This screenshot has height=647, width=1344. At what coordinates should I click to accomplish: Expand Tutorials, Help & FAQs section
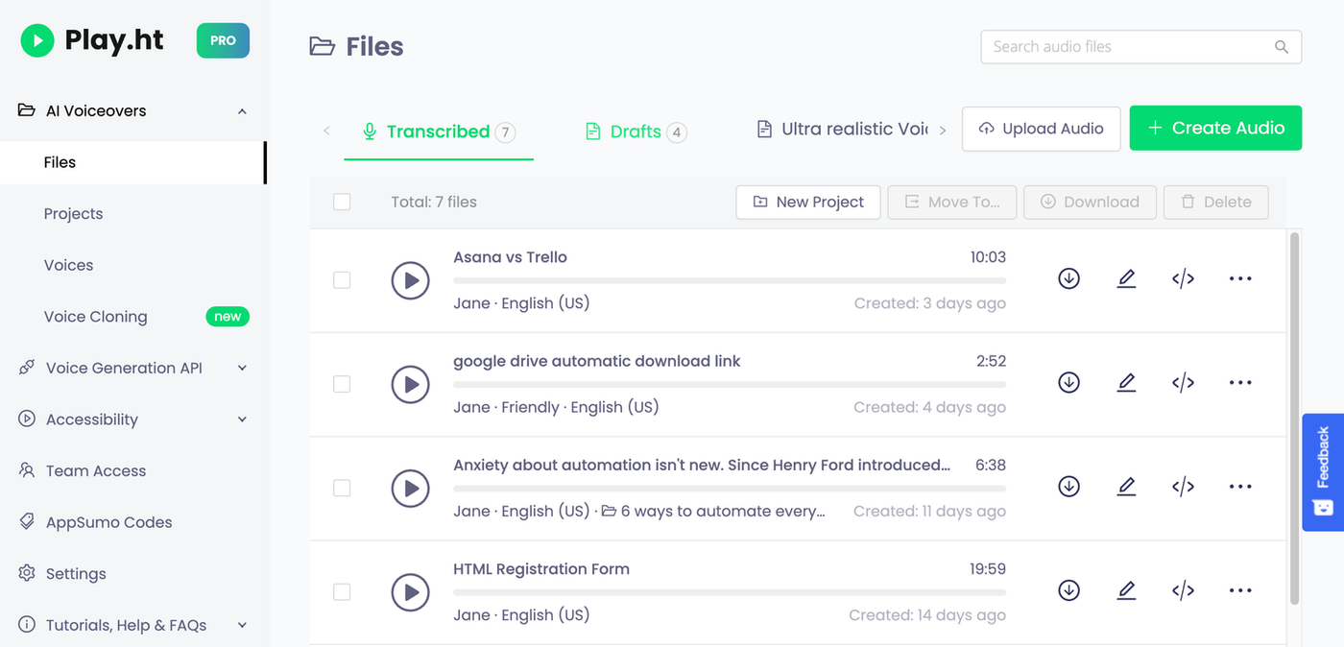tap(242, 625)
